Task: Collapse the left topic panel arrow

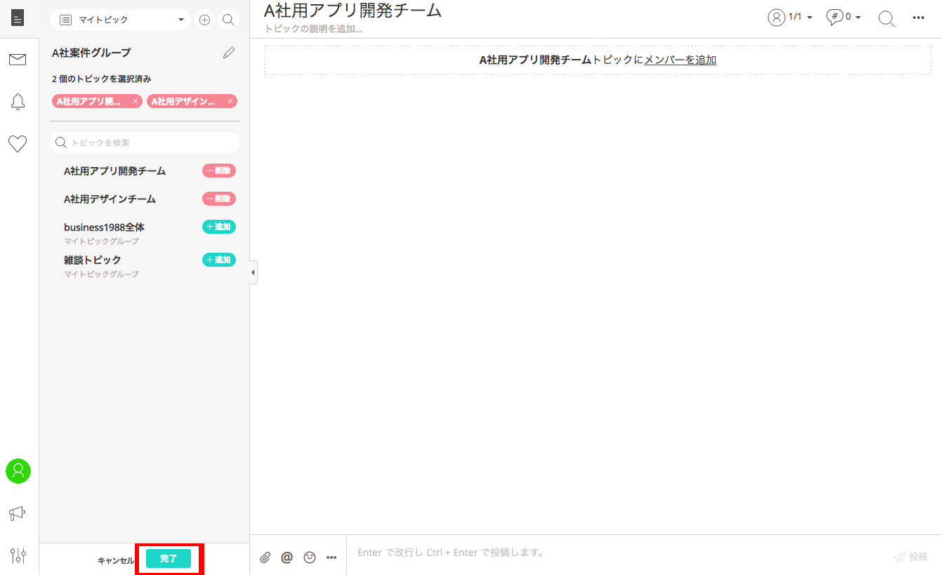Action: point(254,272)
